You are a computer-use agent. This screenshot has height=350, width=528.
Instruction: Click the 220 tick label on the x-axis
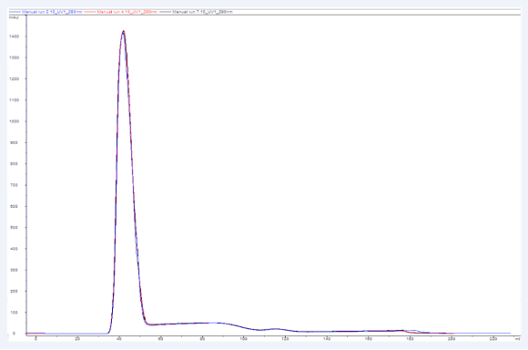point(493,338)
